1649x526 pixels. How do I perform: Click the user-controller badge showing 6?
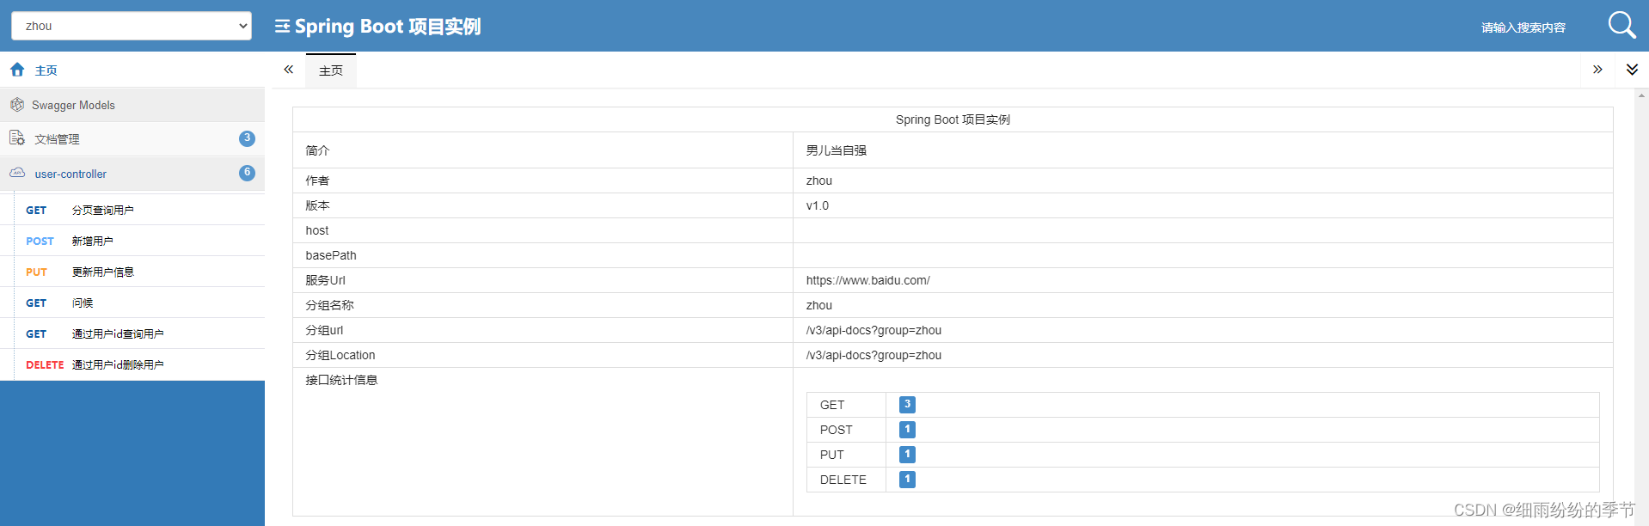pyautogui.click(x=247, y=173)
